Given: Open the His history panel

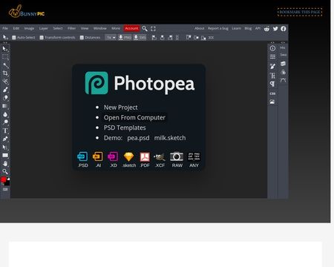Looking at the screenshot, I should pos(283,48).
